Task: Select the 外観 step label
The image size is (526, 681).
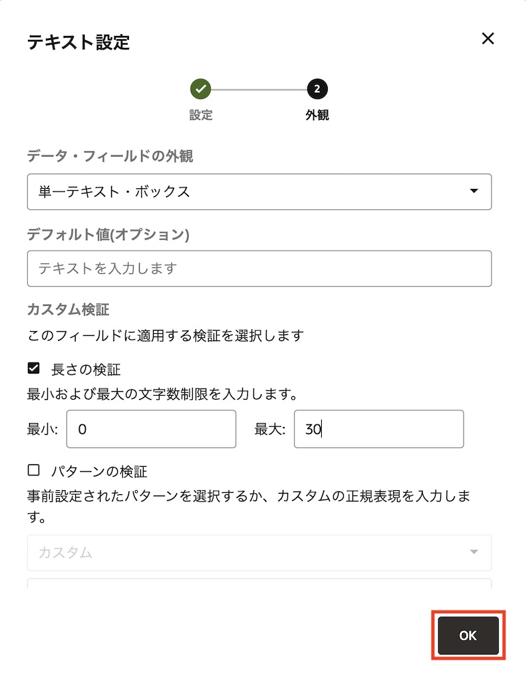Action: [317, 114]
